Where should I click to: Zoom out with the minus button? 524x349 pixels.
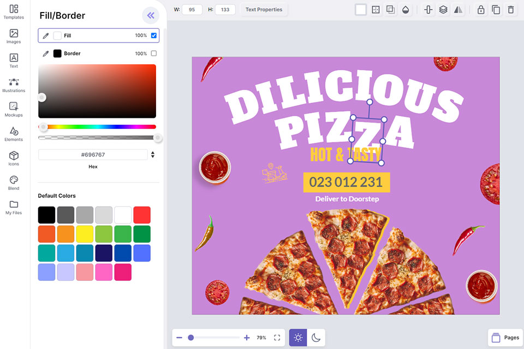tap(179, 338)
